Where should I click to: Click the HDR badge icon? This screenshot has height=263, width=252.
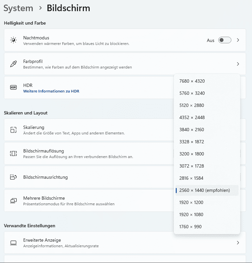[13, 88]
